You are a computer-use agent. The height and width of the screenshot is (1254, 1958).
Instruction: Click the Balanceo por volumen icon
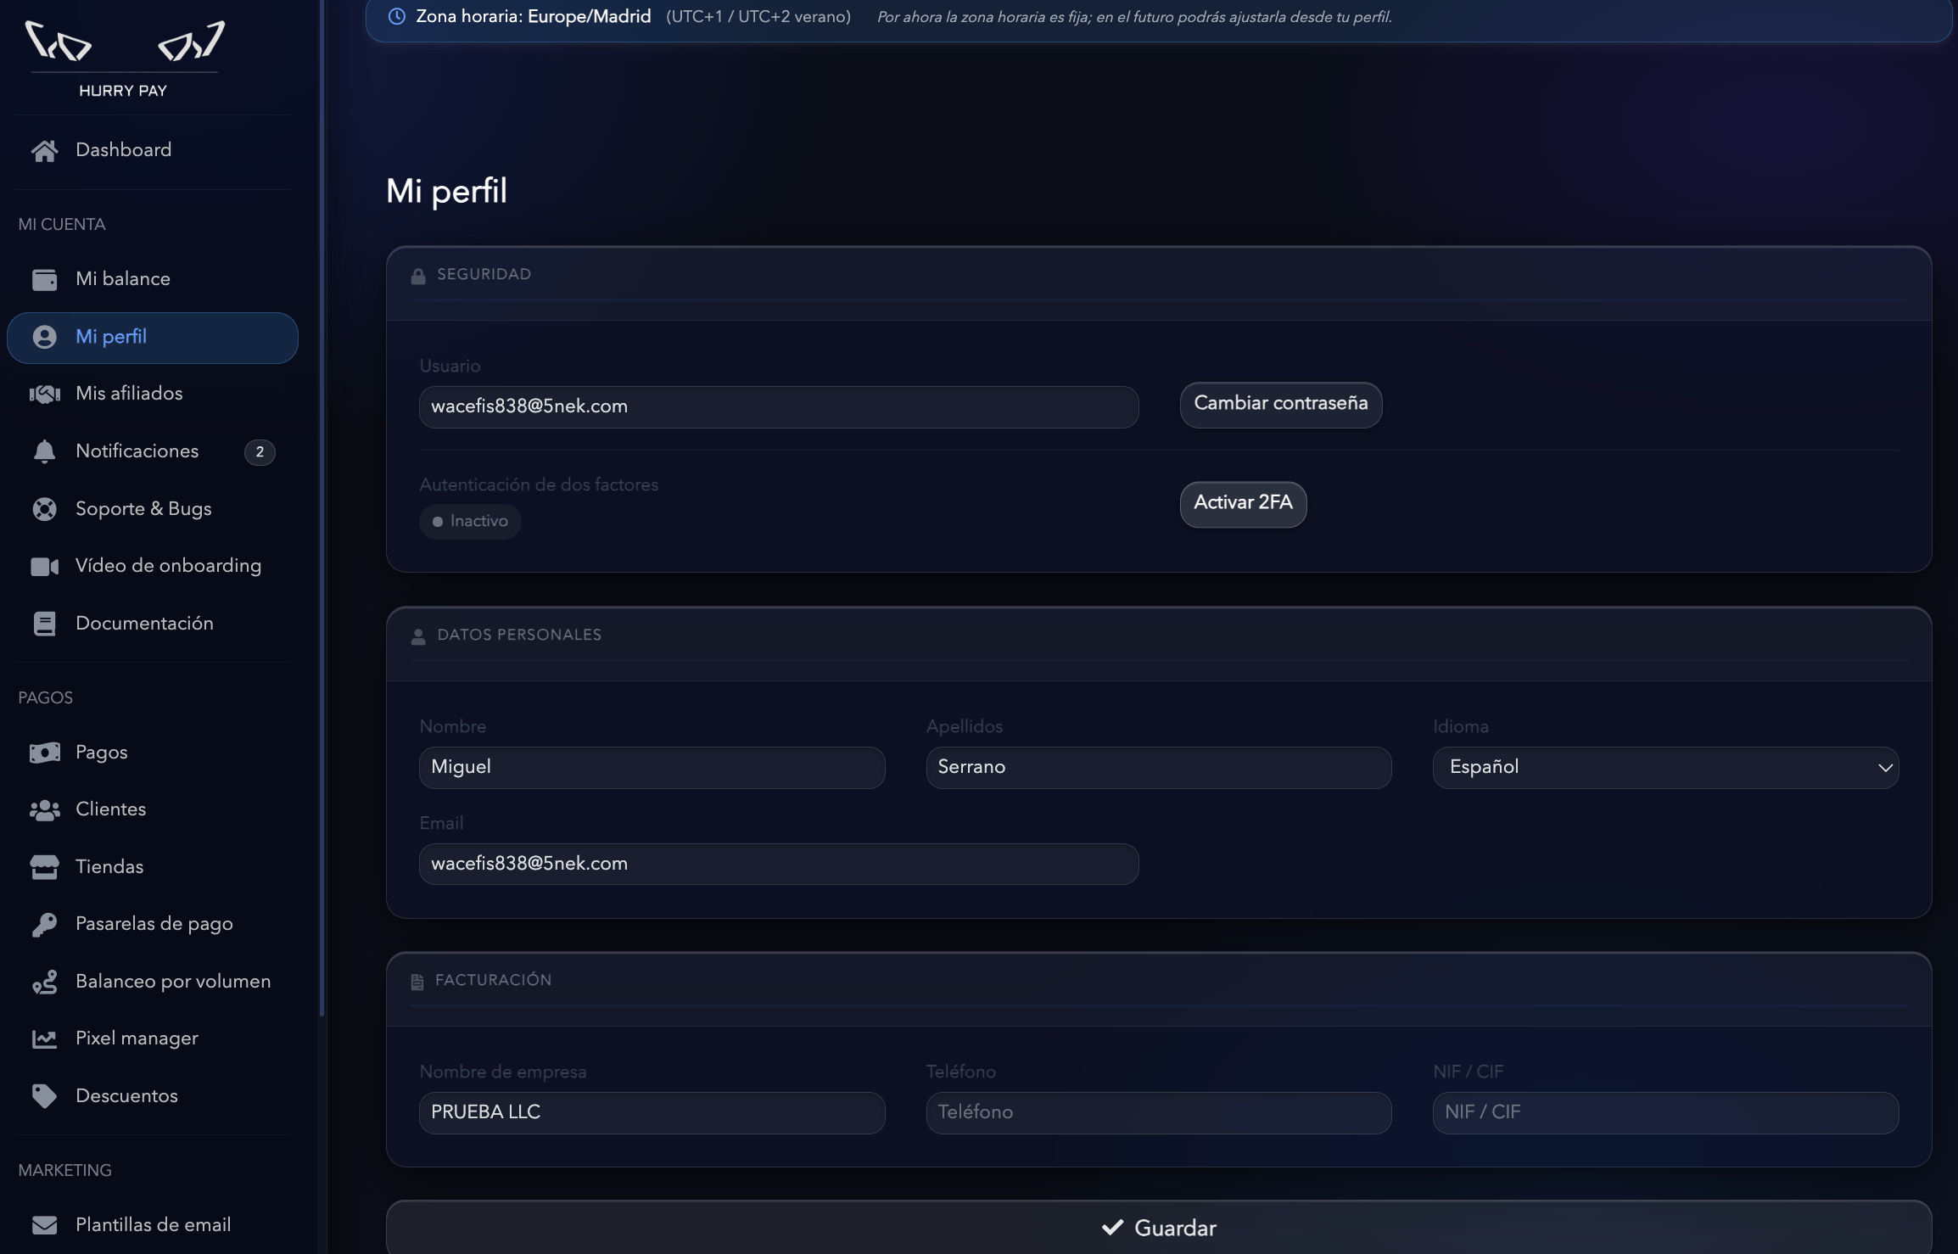(x=44, y=982)
